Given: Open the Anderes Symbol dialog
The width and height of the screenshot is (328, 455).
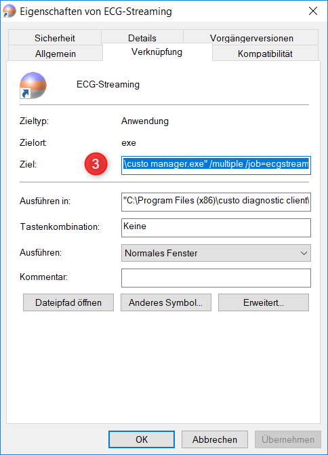Looking at the screenshot, I should (166, 302).
